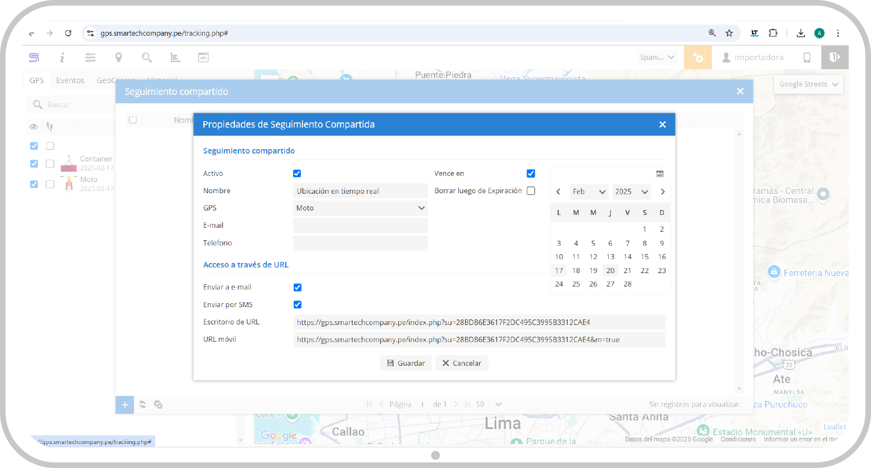Image resolution: width=871 pixels, height=468 pixels.
Task: Disable Enviar por SMS checkbox
Action: point(298,305)
